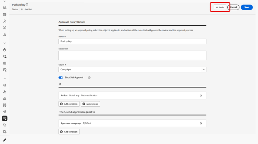Open the Audiences people icon in sidebar
This screenshot has height=144, width=258.
pos(5,8)
